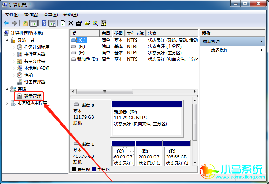
Task: Select the 新加卷 (D:) 111.79 GB partition block
Action: click(x=147, y=119)
